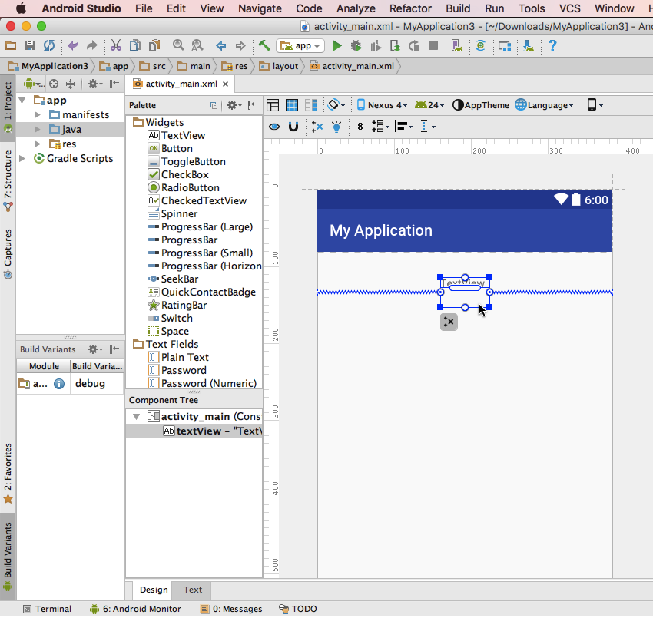Click the Synchronize icon in main toolbar
This screenshot has height=618, width=653.
pos(49,45)
